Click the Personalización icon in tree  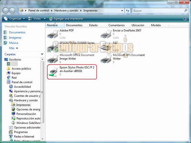point(13,114)
